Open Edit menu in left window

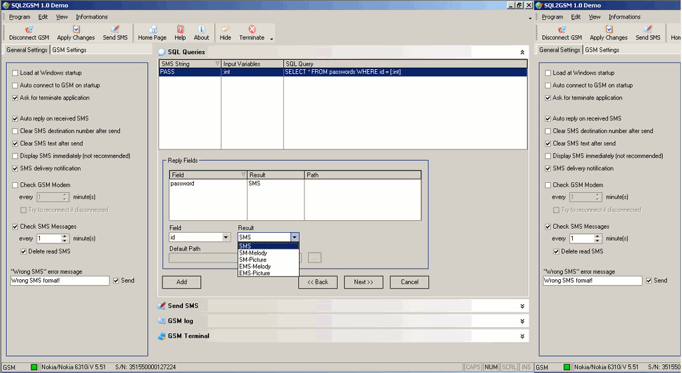click(x=43, y=17)
